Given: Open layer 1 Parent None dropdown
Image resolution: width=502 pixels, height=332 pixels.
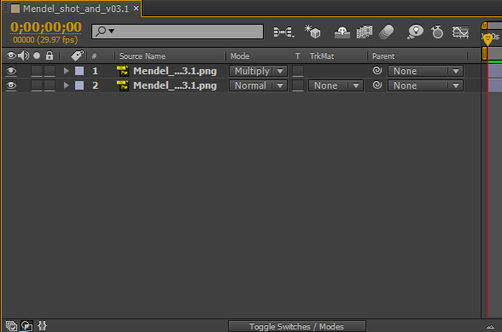Looking at the screenshot, I should coord(425,71).
